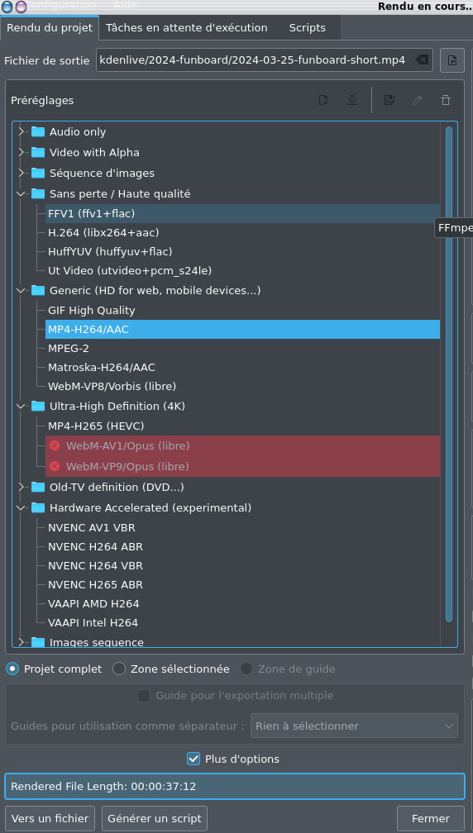
Task: Uncheck the Plus d'options checkbox
Action: pos(193,759)
